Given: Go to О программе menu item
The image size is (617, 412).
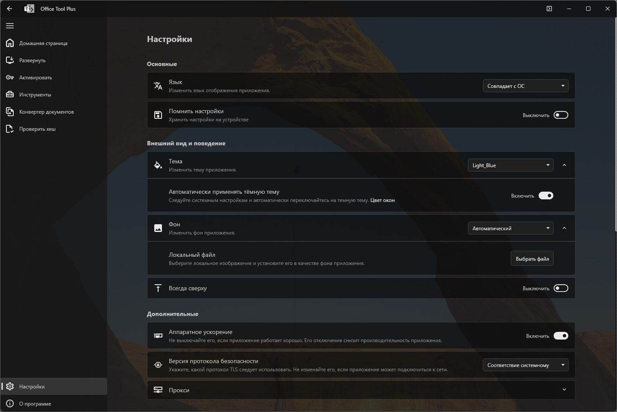Looking at the screenshot, I should 35,403.
